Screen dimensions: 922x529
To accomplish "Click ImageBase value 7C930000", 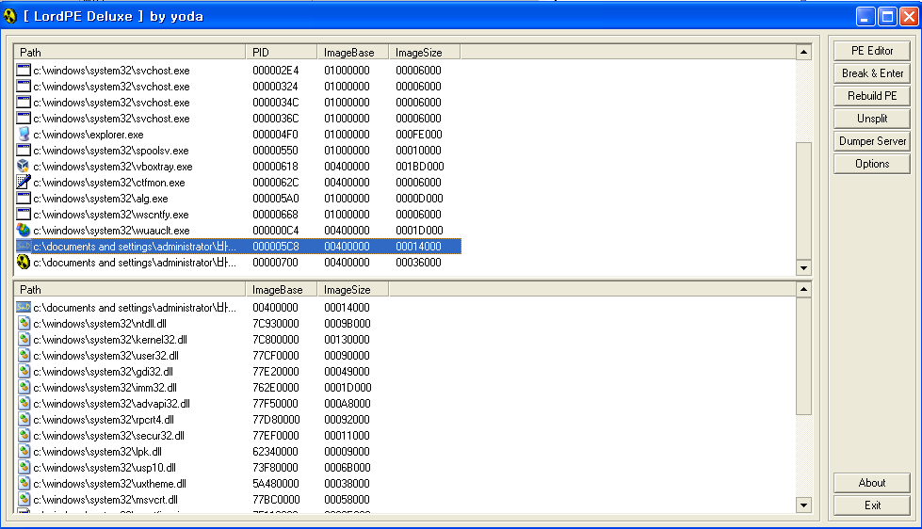I will point(276,324).
